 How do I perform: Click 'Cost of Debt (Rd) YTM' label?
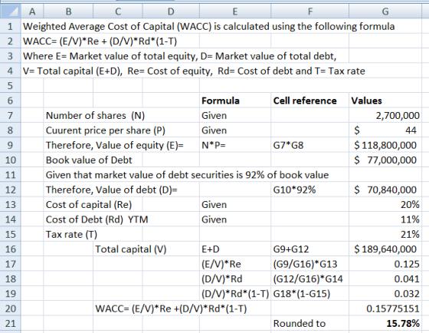[x=97, y=219]
